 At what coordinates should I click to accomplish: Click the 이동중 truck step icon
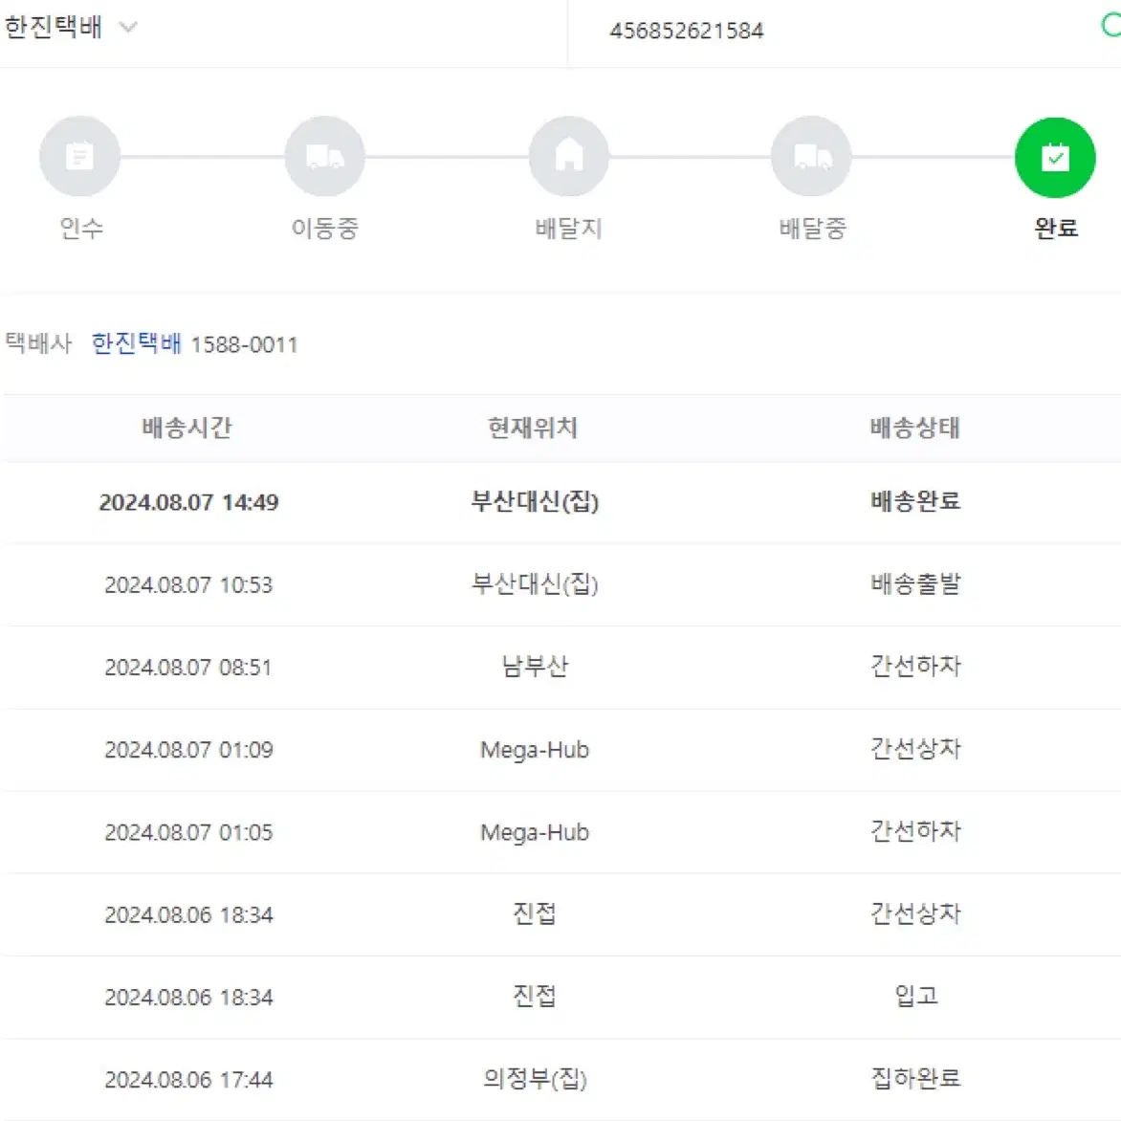pos(324,157)
